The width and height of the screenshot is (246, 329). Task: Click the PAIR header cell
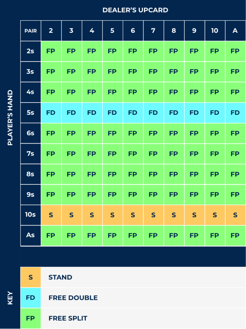coord(31,31)
